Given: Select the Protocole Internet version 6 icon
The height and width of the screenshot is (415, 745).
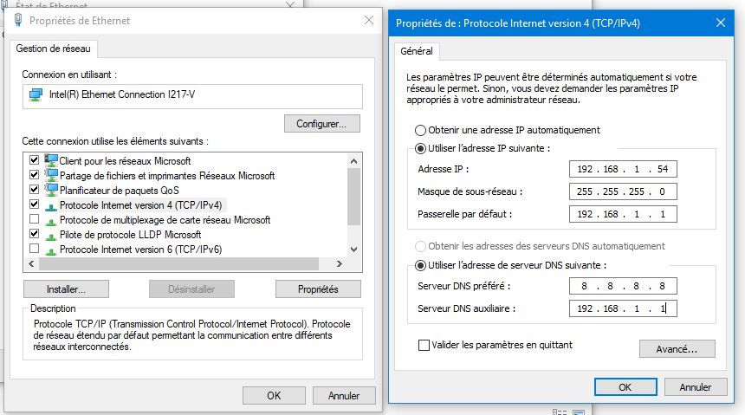Looking at the screenshot, I should (x=51, y=250).
